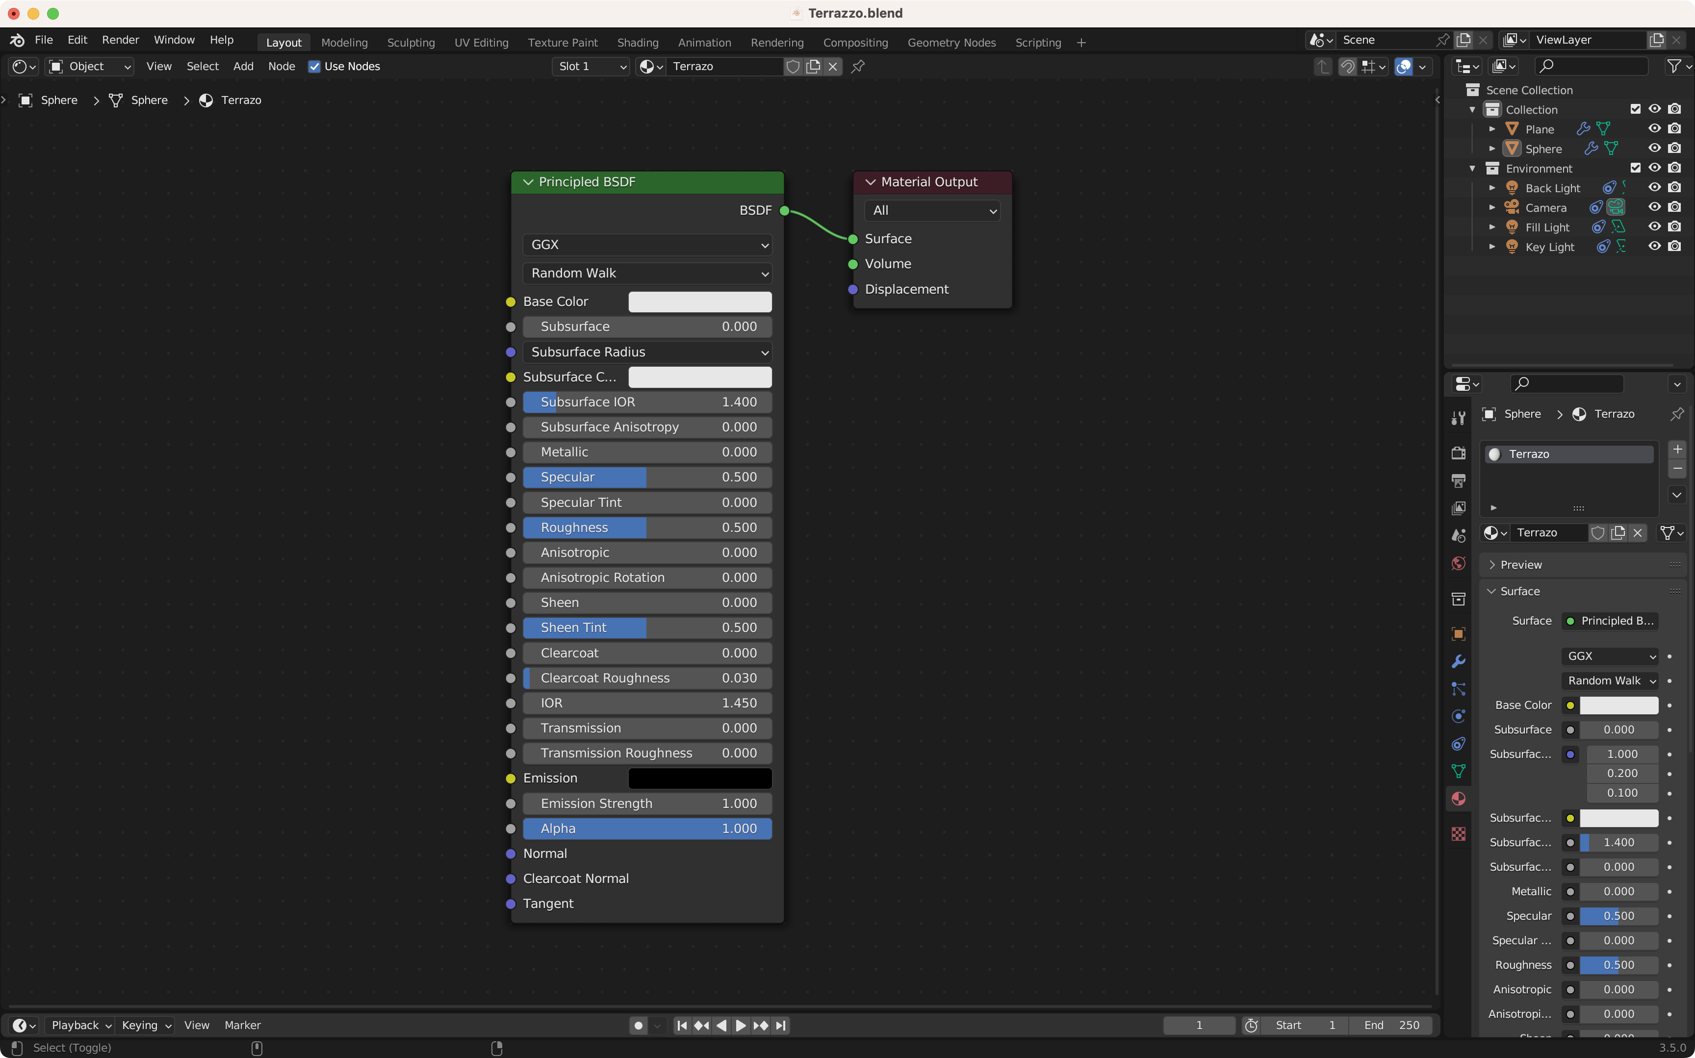Hide the Key Light in viewport

pyautogui.click(x=1654, y=246)
